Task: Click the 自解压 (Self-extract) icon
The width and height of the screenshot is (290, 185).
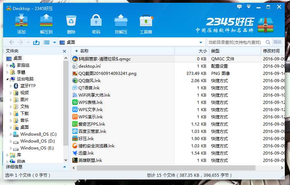Action: (121, 20)
